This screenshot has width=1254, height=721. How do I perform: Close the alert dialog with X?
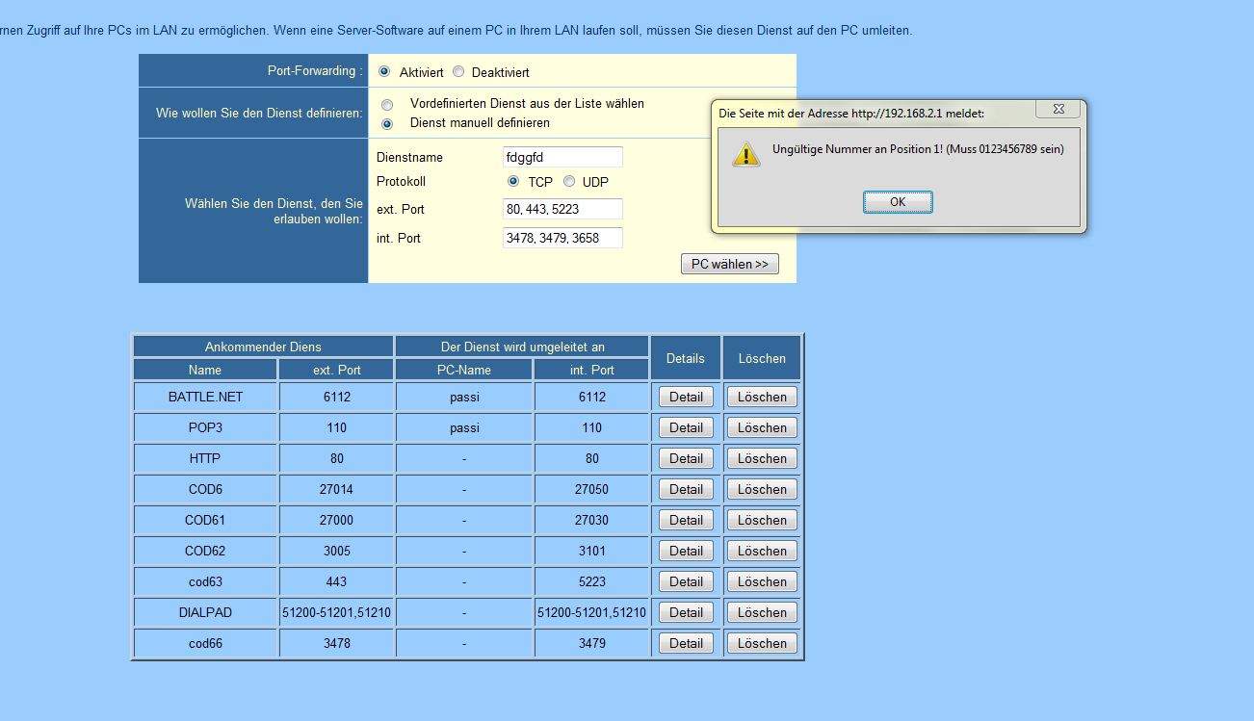pos(1058,110)
